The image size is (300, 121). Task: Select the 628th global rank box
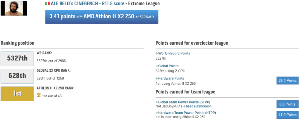17,76
